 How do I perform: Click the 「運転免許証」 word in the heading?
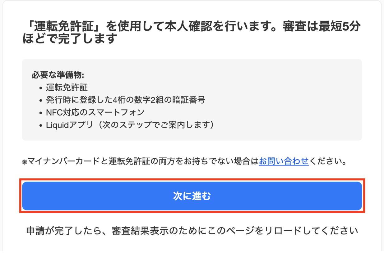click(63, 27)
